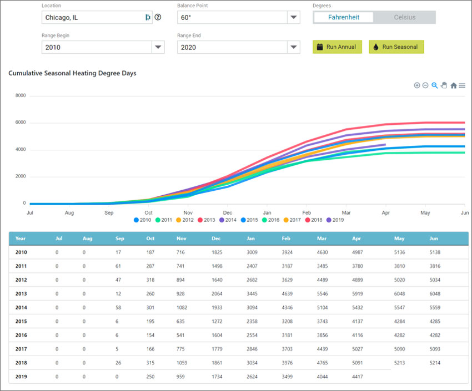The height and width of the screenshot is (391, 472).
Task: Click the value 2064 in 2013 row
Action: coord(217,294)
